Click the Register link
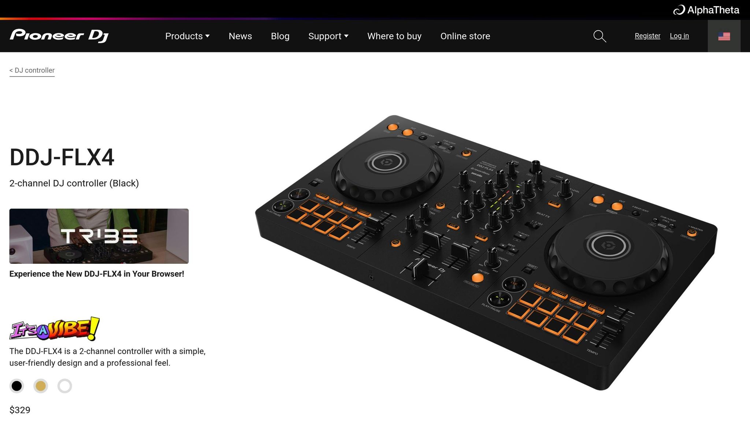This screenshot has width=750, height=422. [x=647, y=36]
